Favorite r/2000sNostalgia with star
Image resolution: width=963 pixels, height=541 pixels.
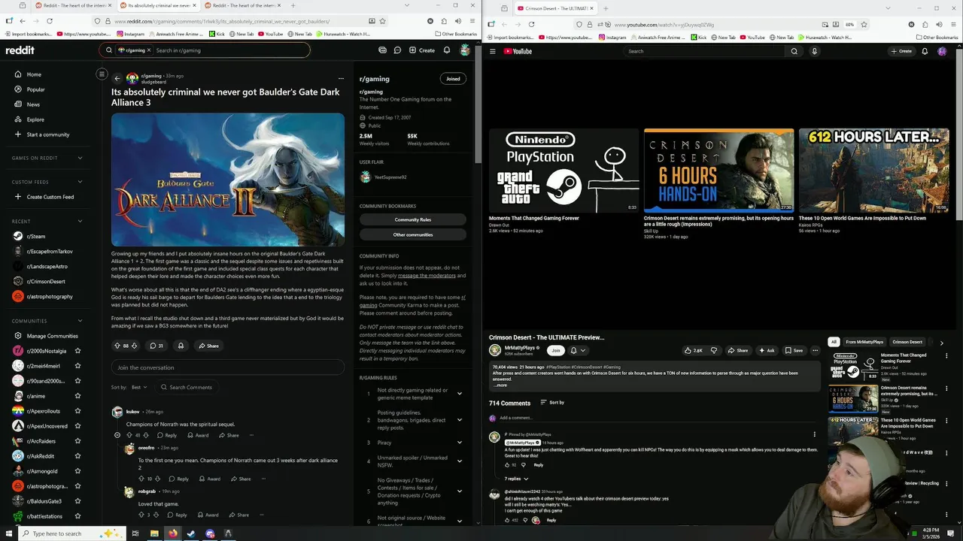click(x=77, y=351)
